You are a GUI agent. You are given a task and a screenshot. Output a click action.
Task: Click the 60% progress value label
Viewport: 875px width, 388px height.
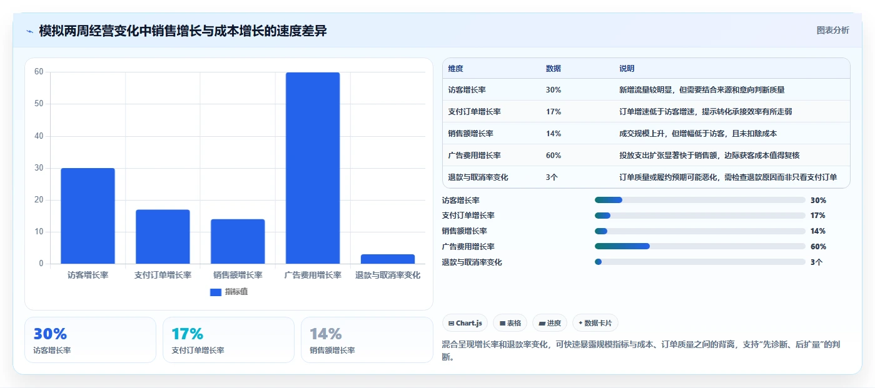click(x=818, y=246)
